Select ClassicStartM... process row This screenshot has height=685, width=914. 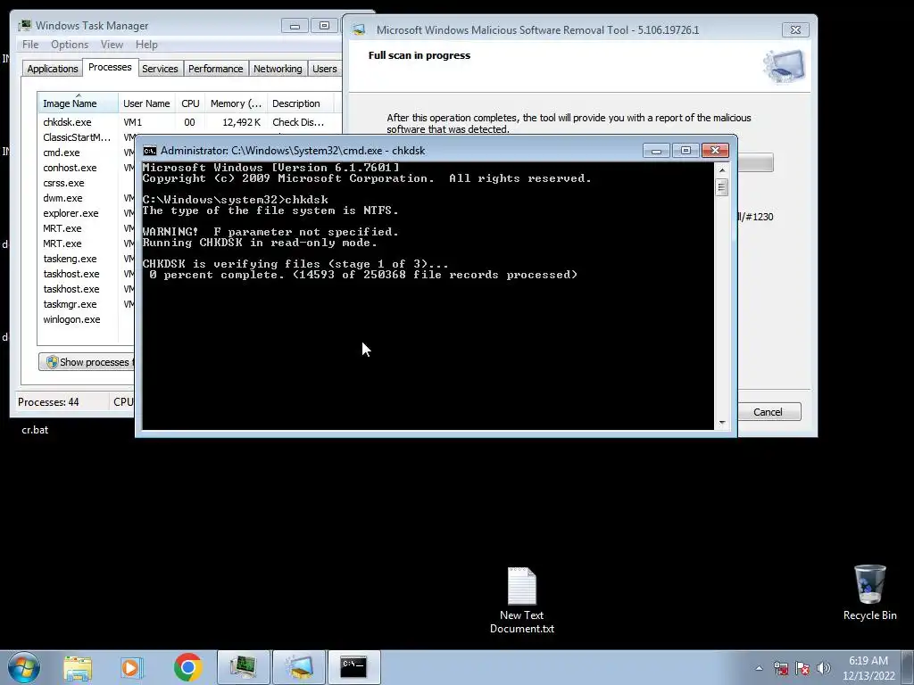(87, 137)
